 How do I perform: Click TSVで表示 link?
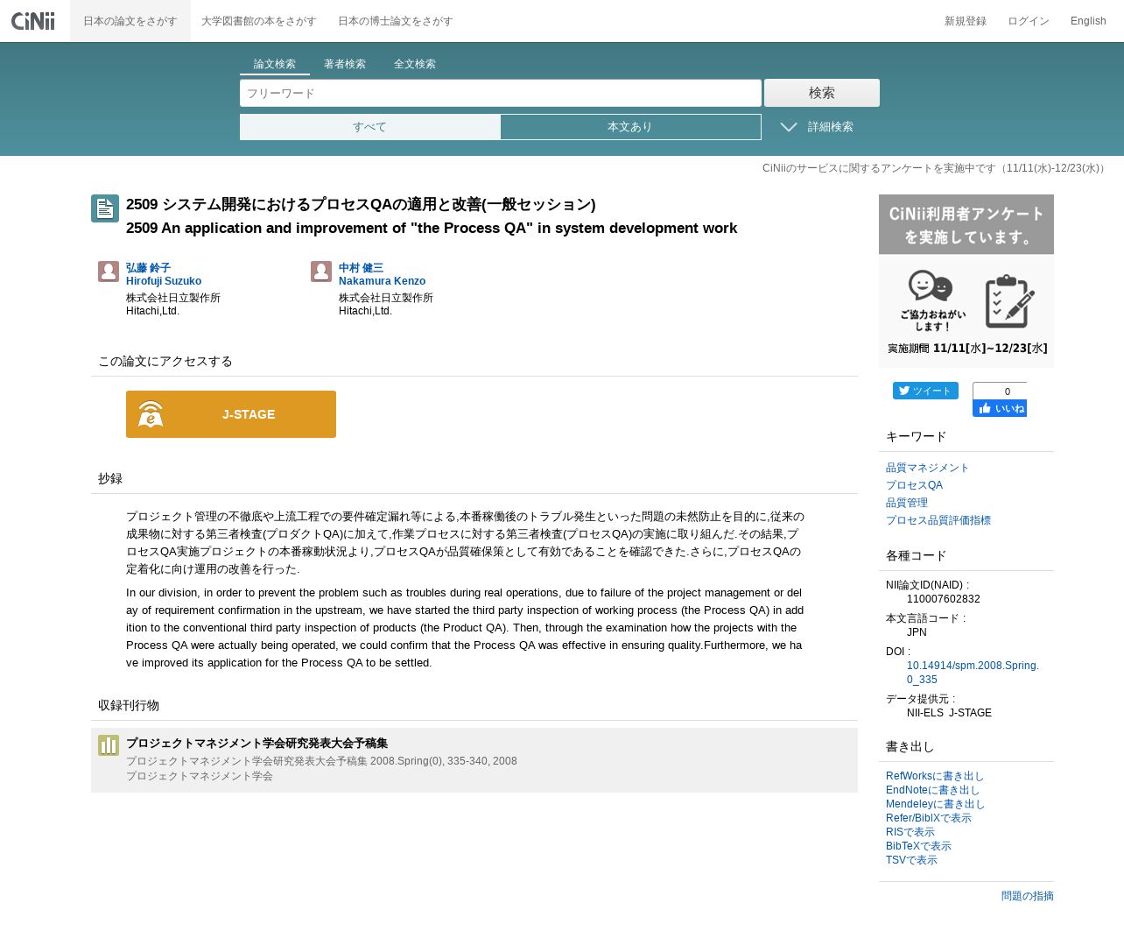pos(911,860)
